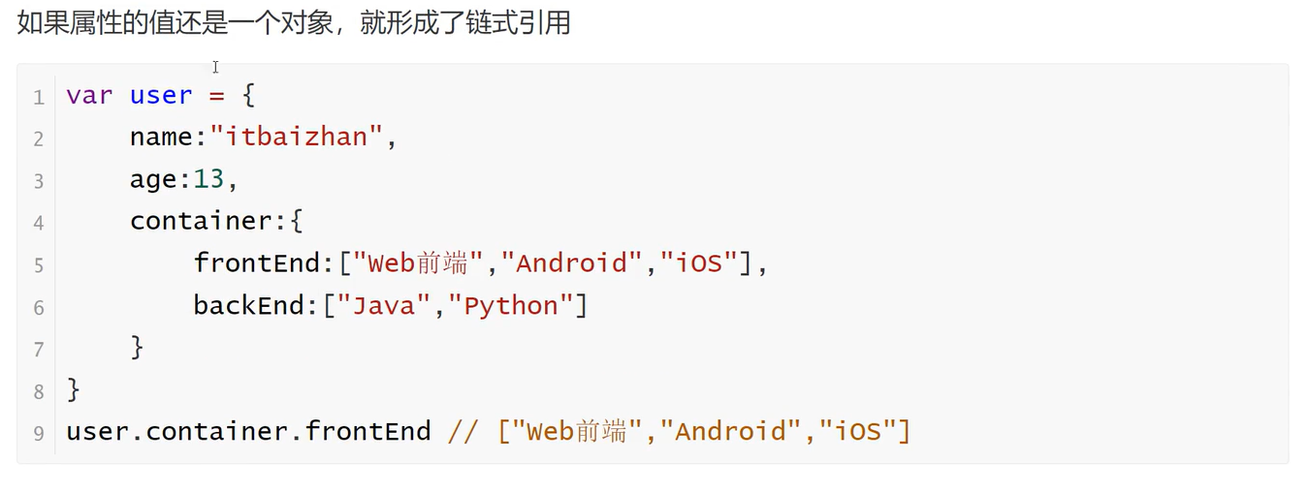Click the comment text on line 9

point(680,431)
